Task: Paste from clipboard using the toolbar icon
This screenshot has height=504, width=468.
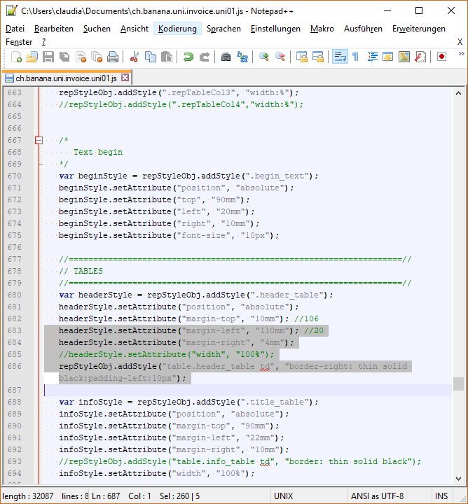Action: pos(167,57)
